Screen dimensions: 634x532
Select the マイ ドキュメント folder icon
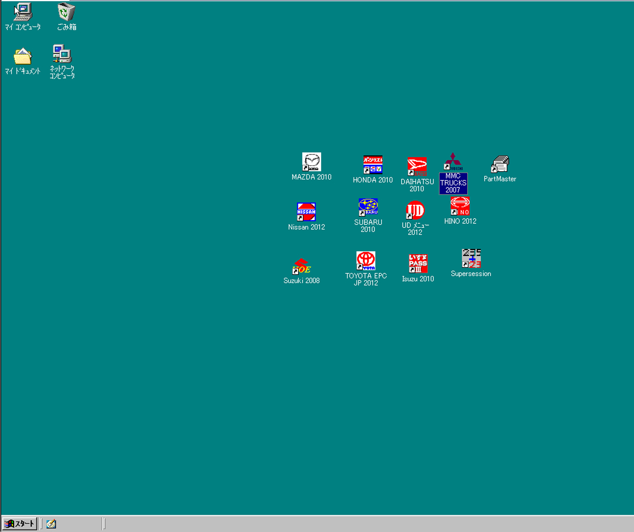[x=22, y=56]
